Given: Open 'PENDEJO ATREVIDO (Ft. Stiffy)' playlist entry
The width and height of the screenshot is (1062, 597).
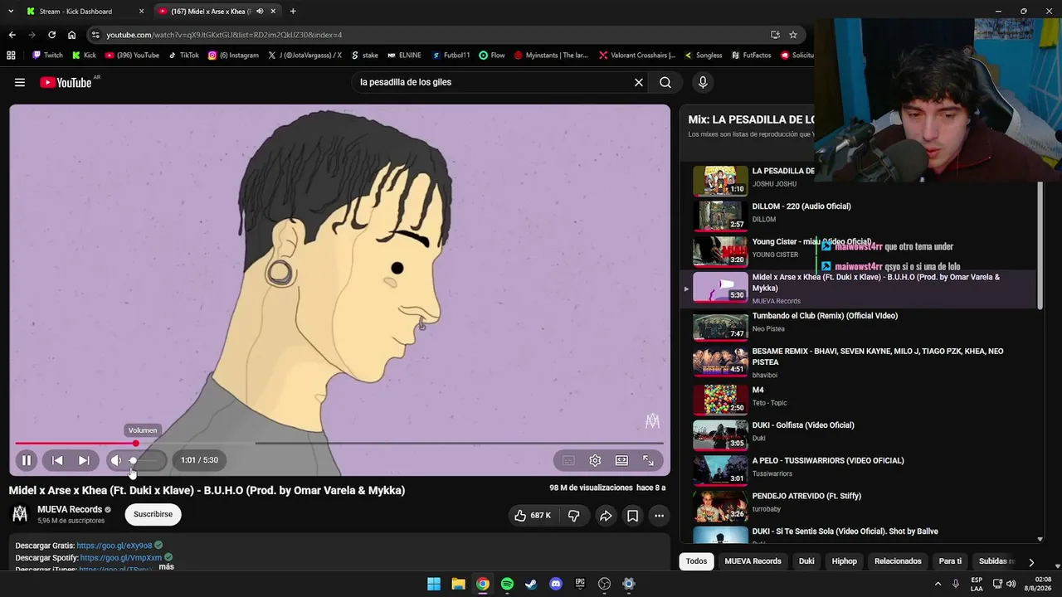Looking at the screenshot, I should tap(860, 505).
